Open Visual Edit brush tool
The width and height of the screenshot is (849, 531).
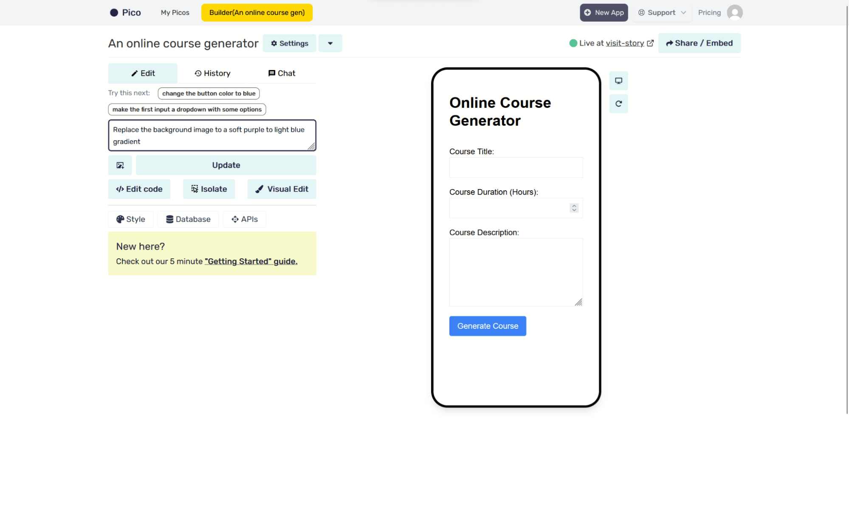coord(282,189)
